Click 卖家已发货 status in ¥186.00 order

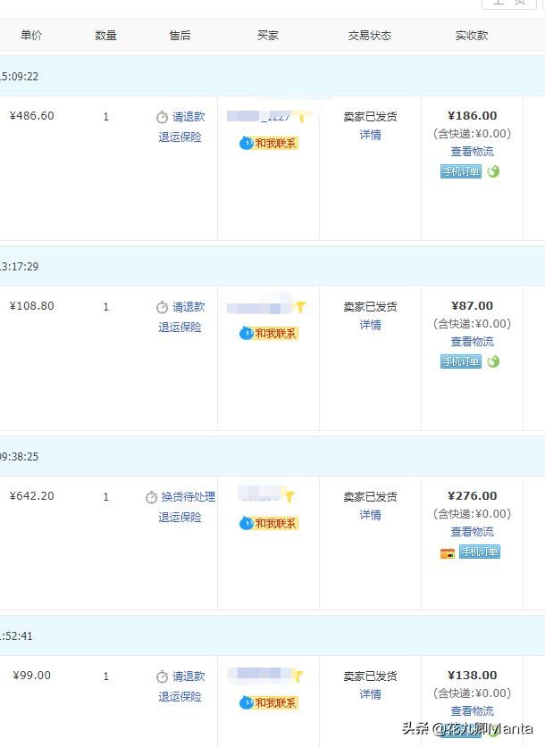(x=371, y=117)
